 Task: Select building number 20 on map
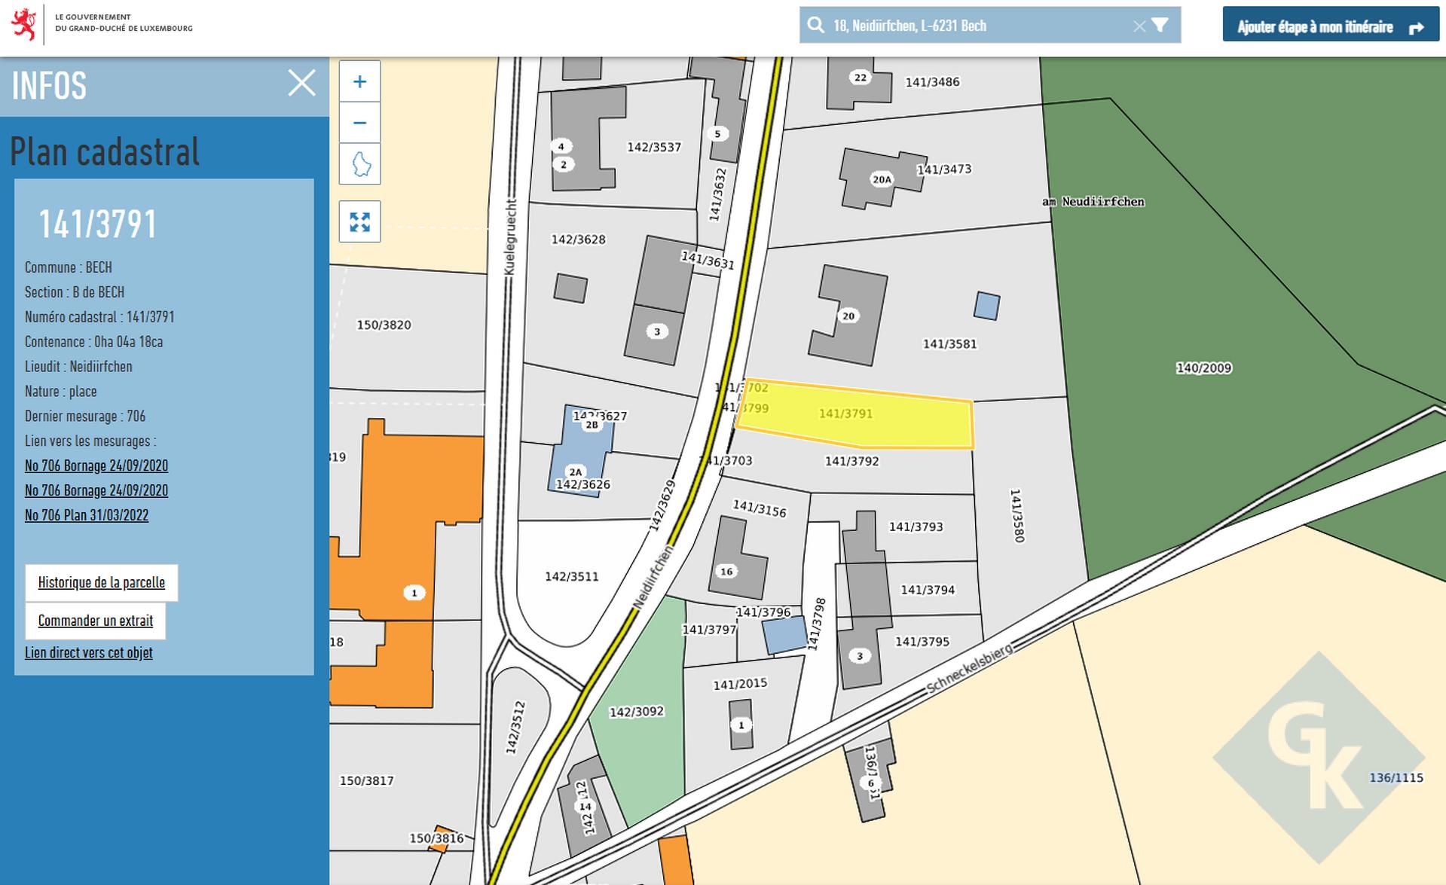(848, 316)
